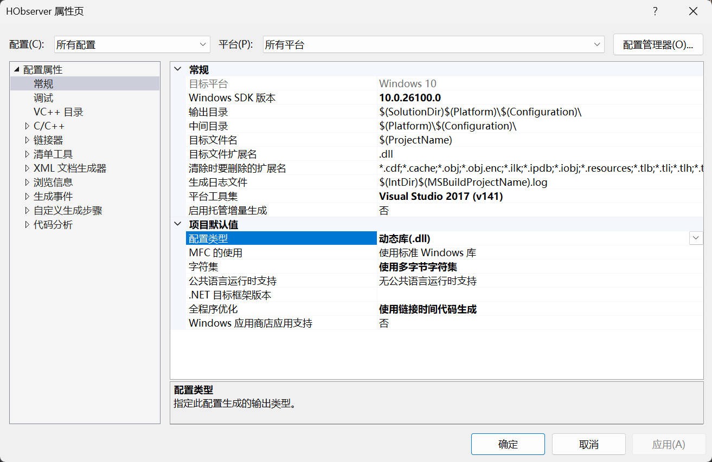Collapse the 项目默认值 property group chevron

[x=178, y=225]
